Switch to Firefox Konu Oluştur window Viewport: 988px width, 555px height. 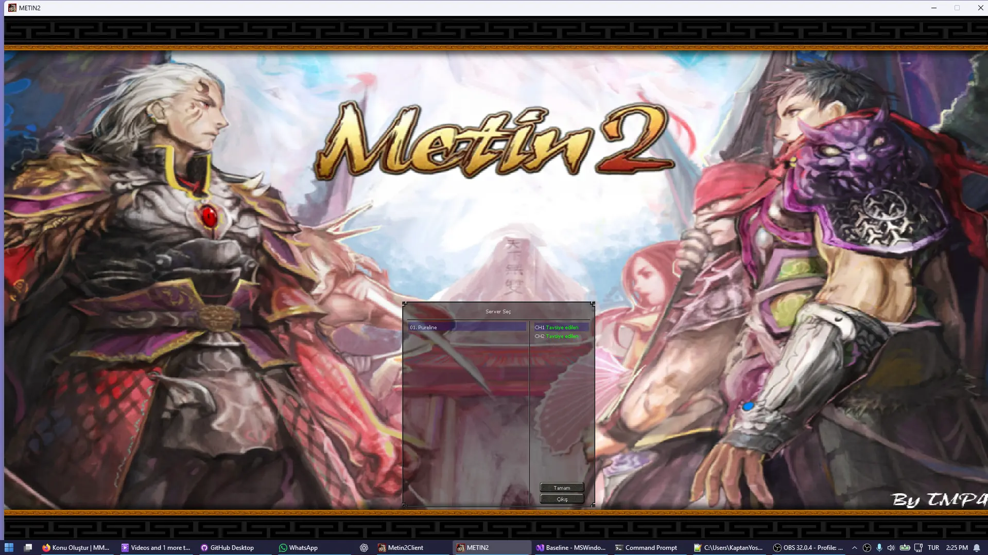point(76,548)
